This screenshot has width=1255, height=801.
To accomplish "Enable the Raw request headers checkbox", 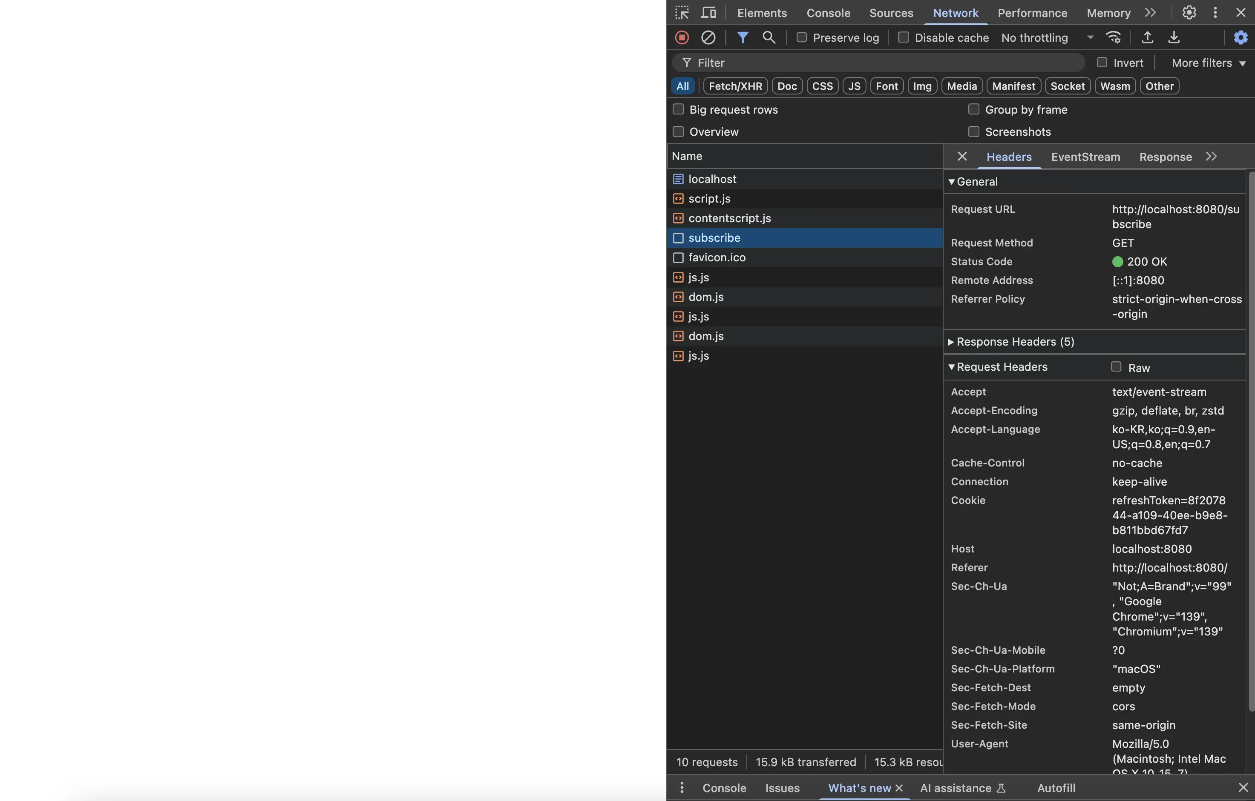I will (1116, 366).
